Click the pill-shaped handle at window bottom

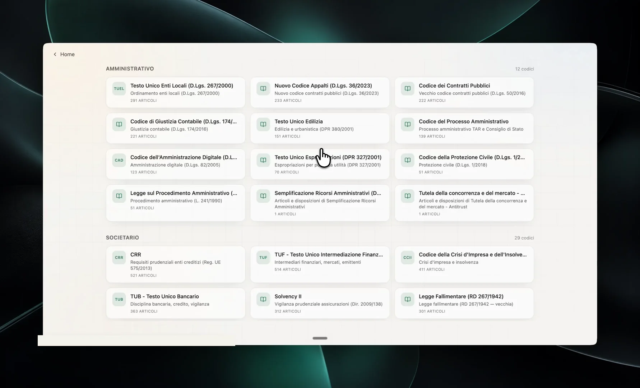click(320, 338)
